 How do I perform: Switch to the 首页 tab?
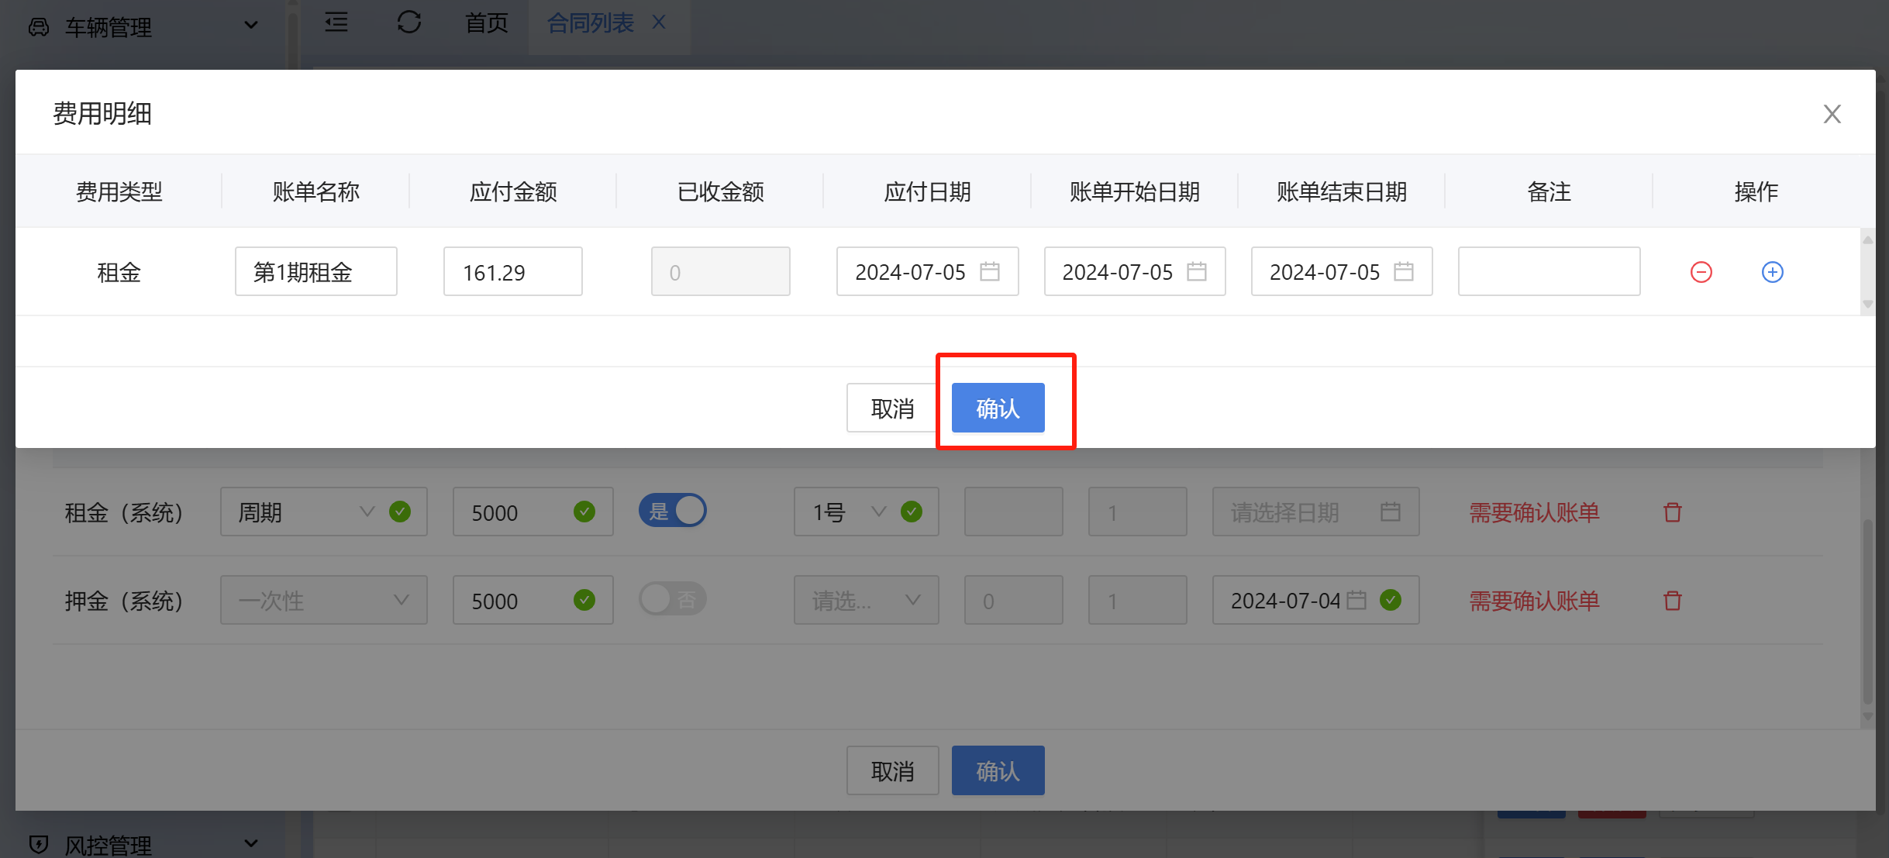coord(486,23)
